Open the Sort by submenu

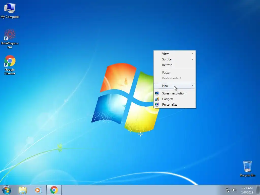pos(175,59)
